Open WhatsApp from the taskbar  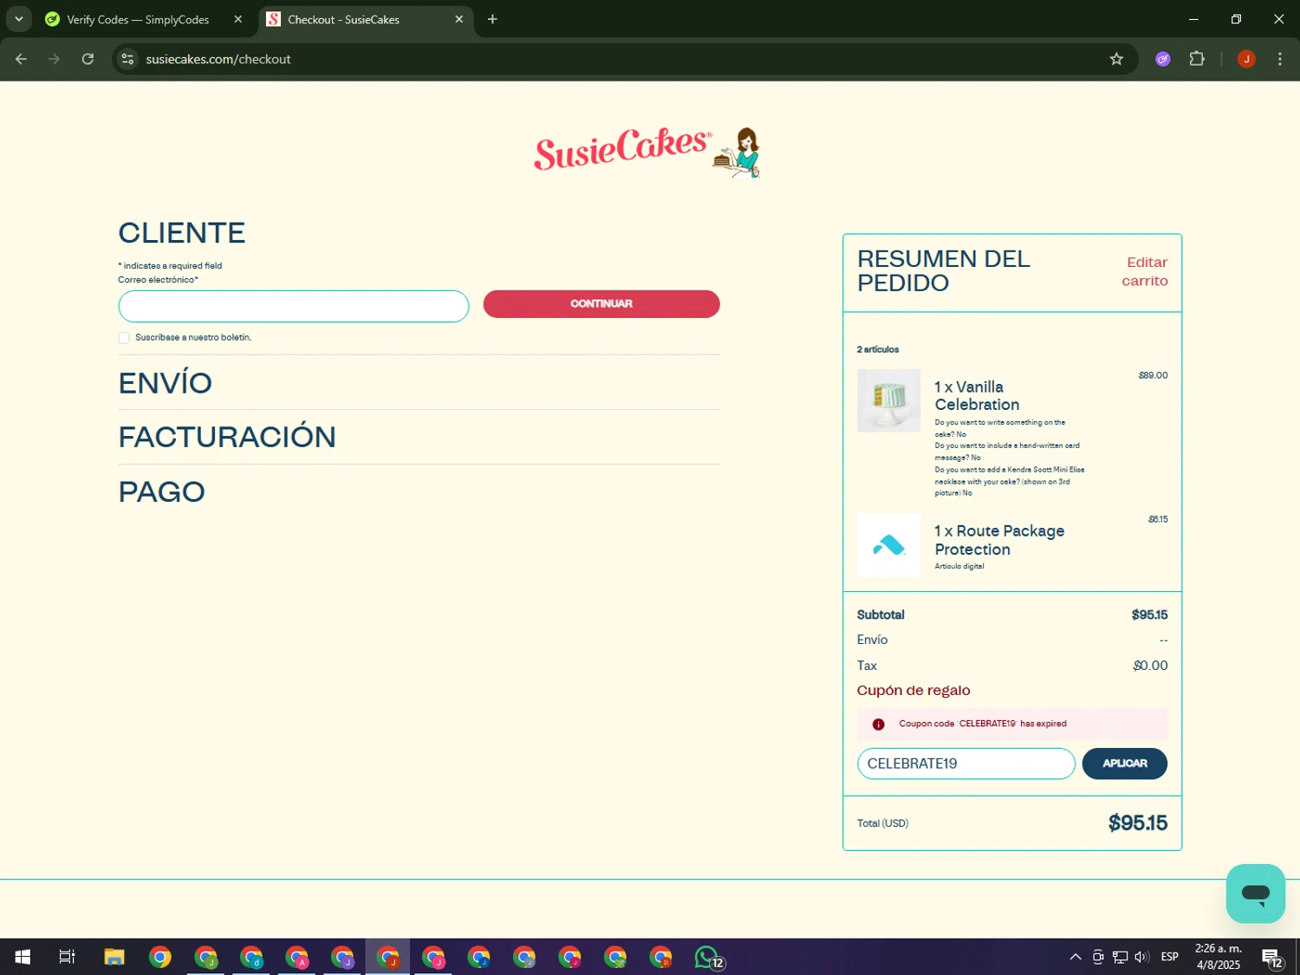(708, 957)
